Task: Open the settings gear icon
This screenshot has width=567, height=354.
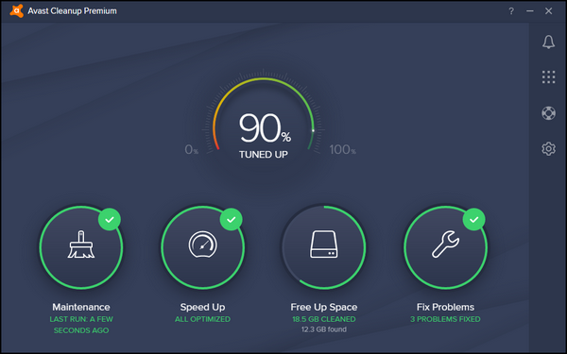Action: [548, 148]
